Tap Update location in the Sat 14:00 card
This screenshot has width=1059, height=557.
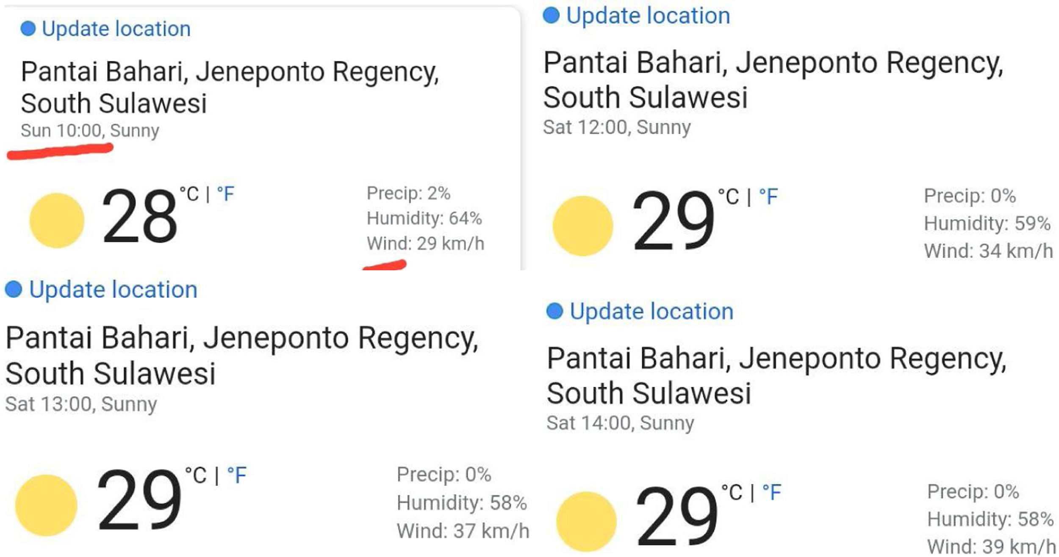pyautogui.click(x=651, y=311)
